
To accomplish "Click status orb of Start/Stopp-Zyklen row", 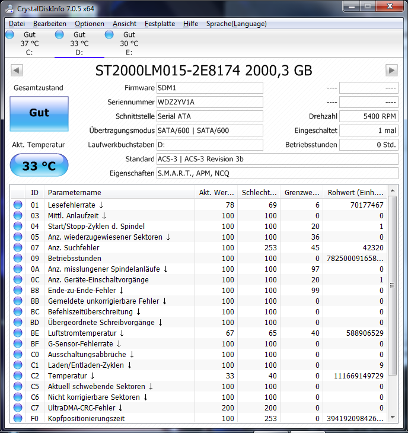I will pos(18,226).
